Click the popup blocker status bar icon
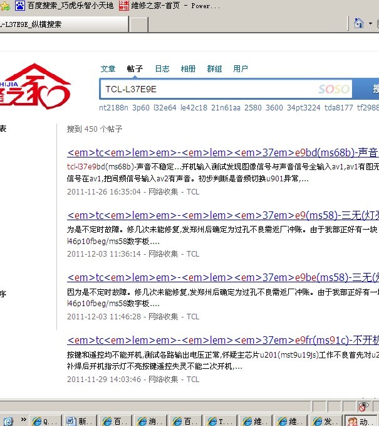The image size is (379, 426). click(363, 407)
